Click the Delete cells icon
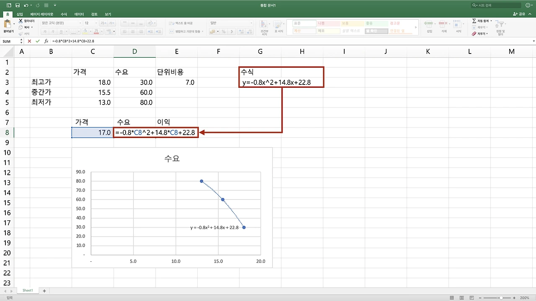The image size is (536, 301). tap(444, 24)
